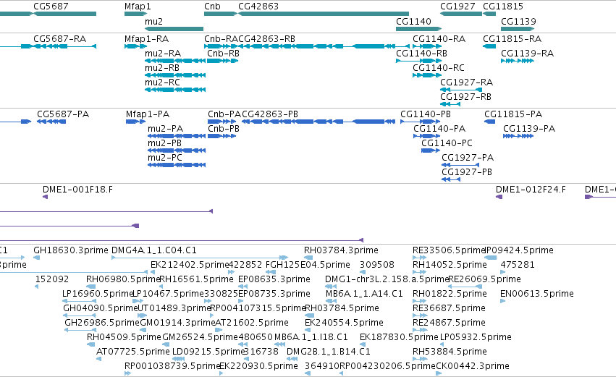Click the CG11815-RA transcript label
Viewport: 616px width, 377px height.
click(x=512, y=39)
